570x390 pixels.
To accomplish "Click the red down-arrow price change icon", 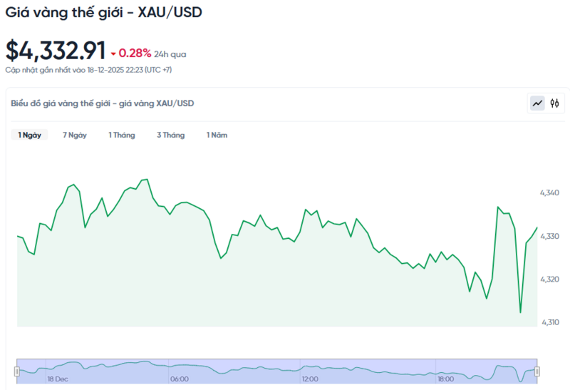I will [113, 53].
